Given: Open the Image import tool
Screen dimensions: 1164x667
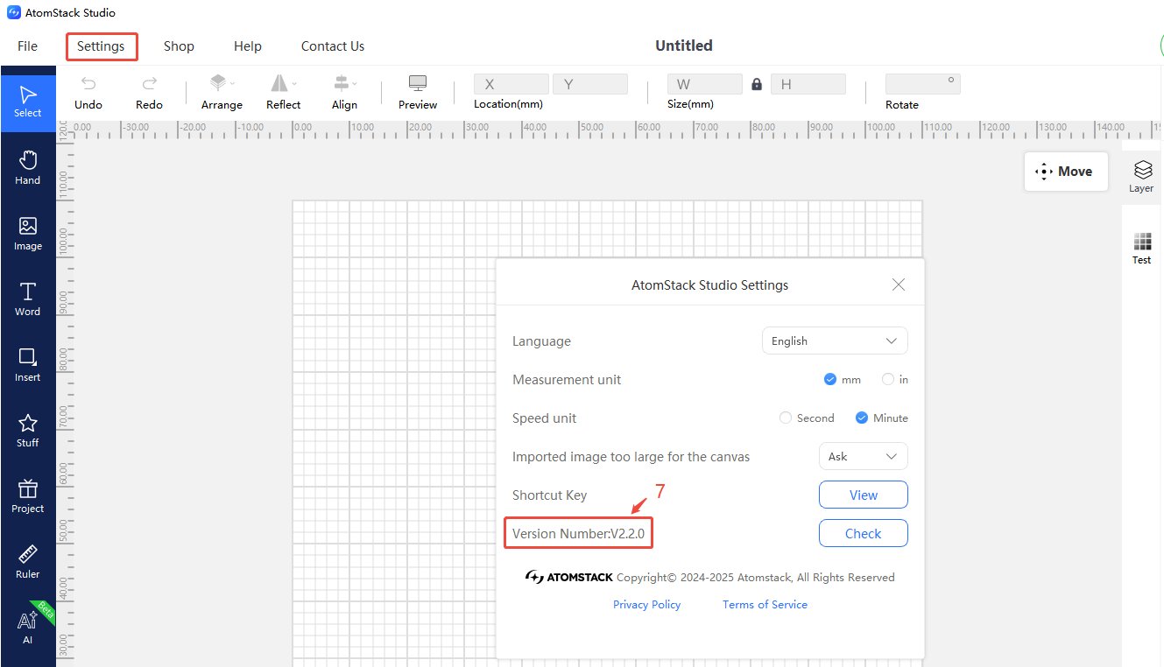Looking at the screenshot, I should [28, 234].
